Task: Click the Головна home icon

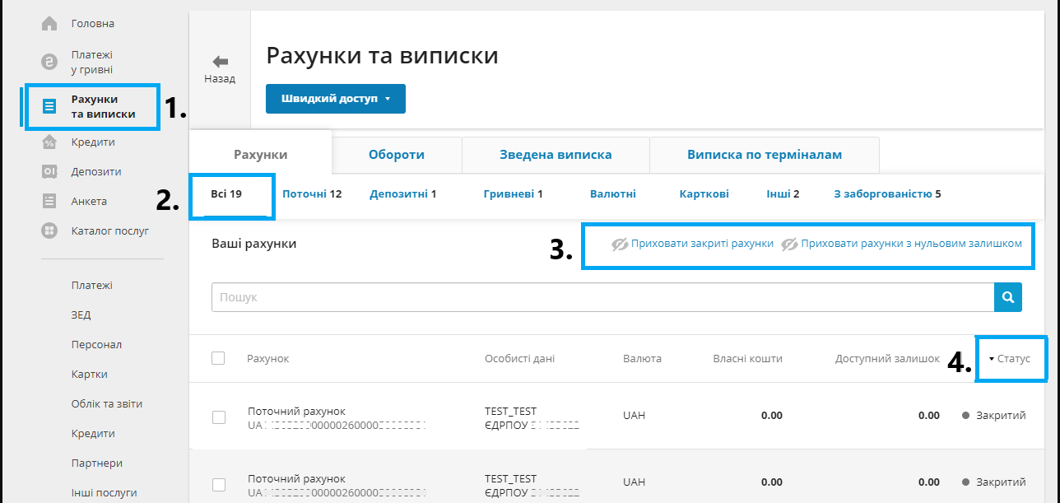Action: pyautogui.click(x=49, y=23)
